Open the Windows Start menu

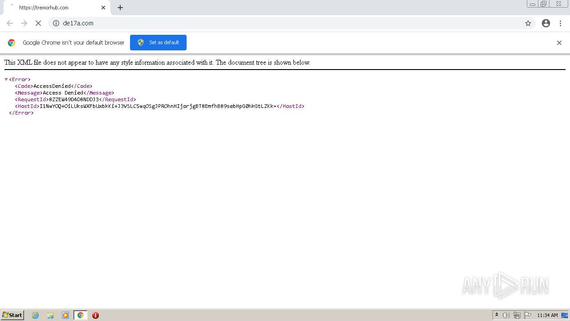tap(12, 315)
